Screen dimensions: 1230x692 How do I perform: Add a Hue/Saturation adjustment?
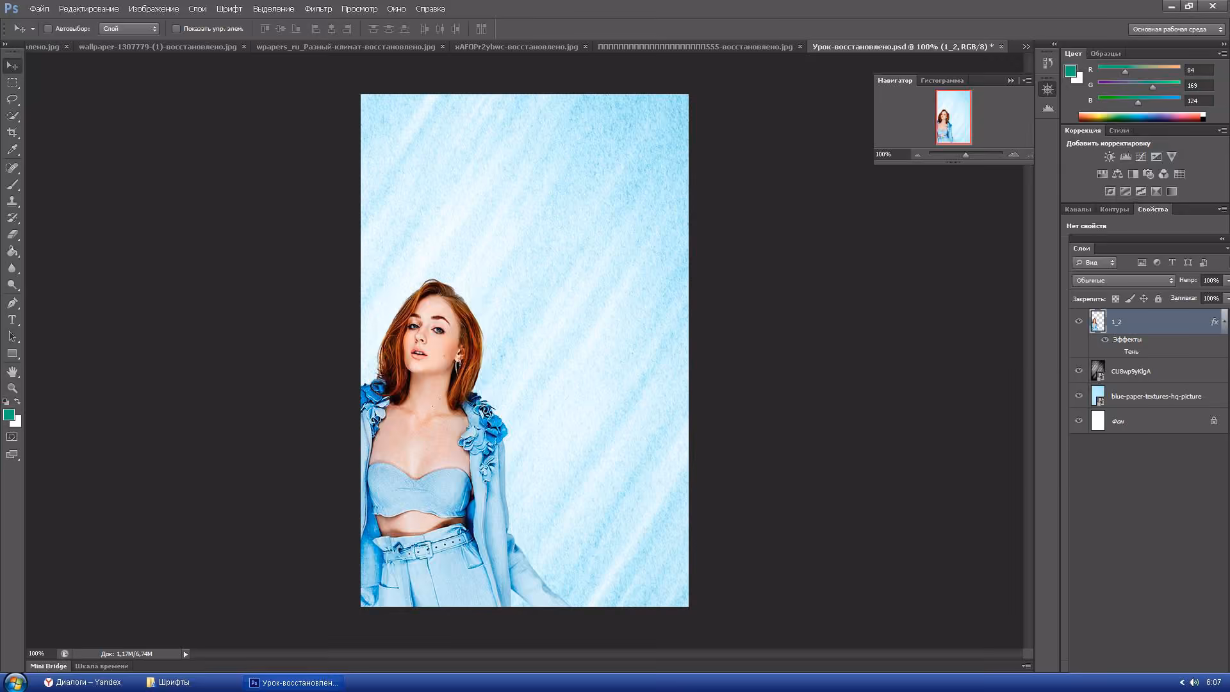(1102, 174)
